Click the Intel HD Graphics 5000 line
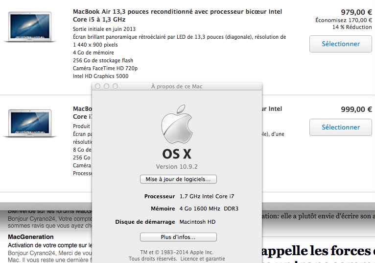 pyautogui.click(x=101, y=76)
